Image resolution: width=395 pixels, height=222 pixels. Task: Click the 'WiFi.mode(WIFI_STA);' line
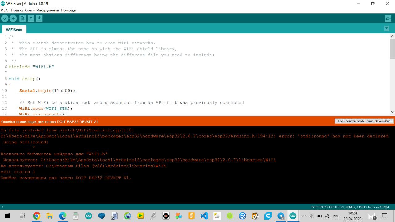(x=46, y=109)
